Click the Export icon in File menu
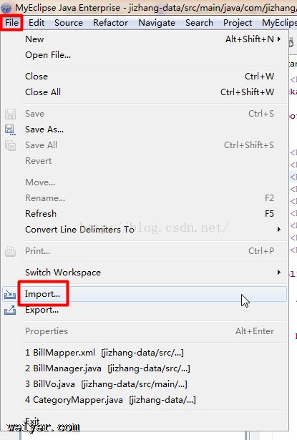This screenshot has height=440, width=297. [x=10, y=310]
